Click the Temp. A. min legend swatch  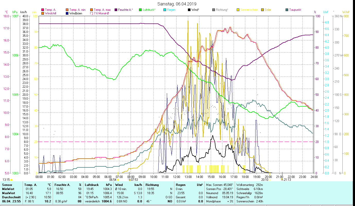[67, 10]
